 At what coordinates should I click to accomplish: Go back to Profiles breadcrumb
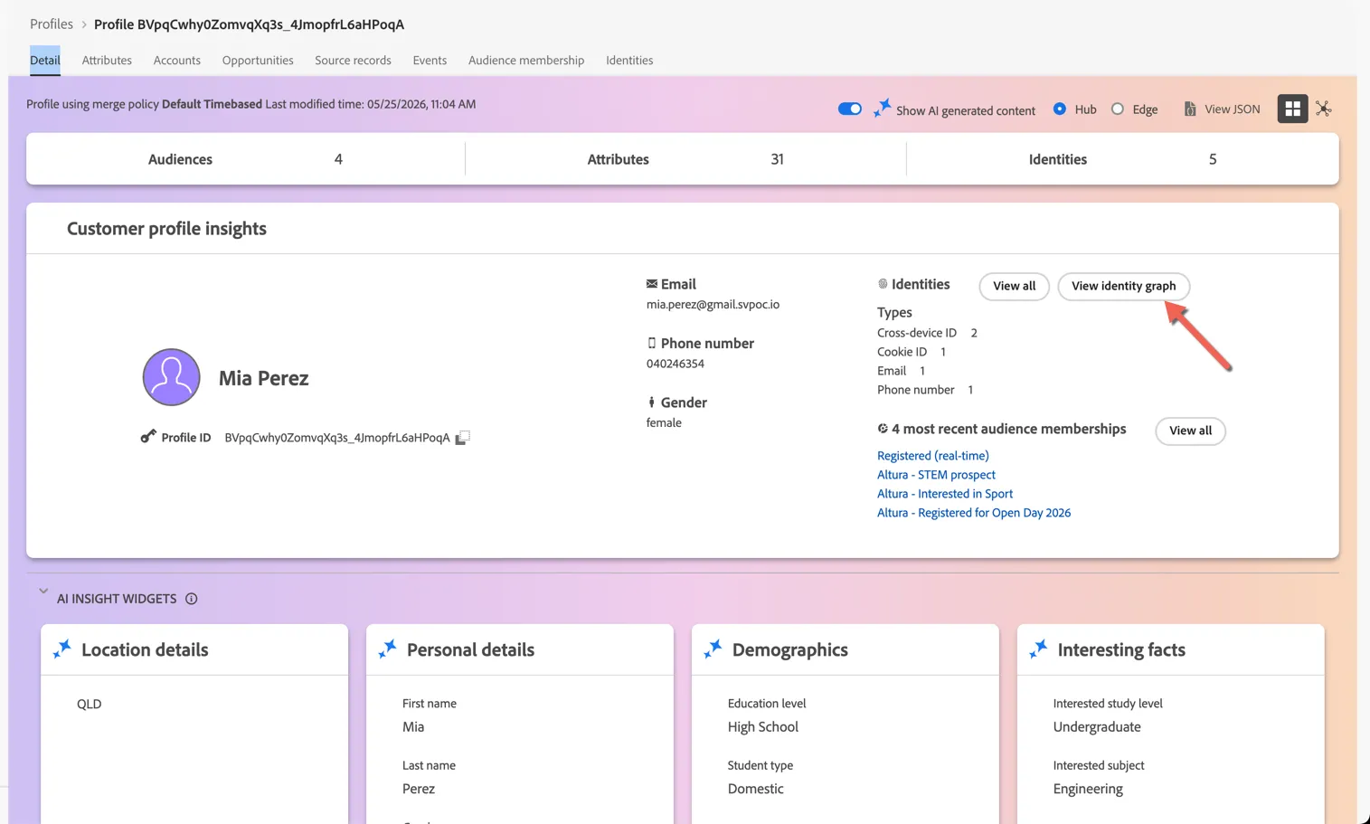[x=52, y=24]
